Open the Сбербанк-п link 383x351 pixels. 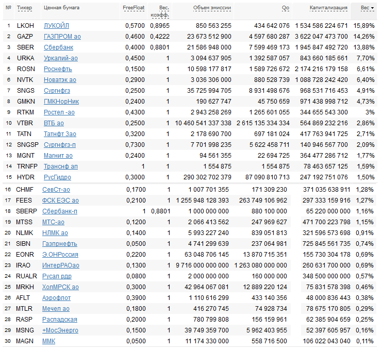[x=60, y=211]
